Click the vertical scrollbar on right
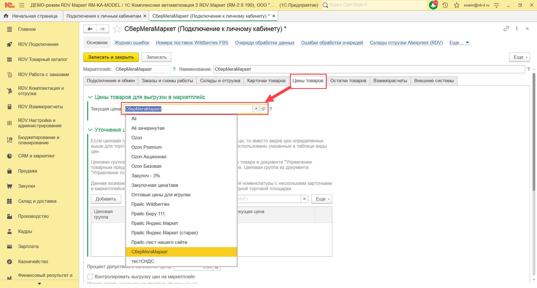 click(x=534, y=131)
